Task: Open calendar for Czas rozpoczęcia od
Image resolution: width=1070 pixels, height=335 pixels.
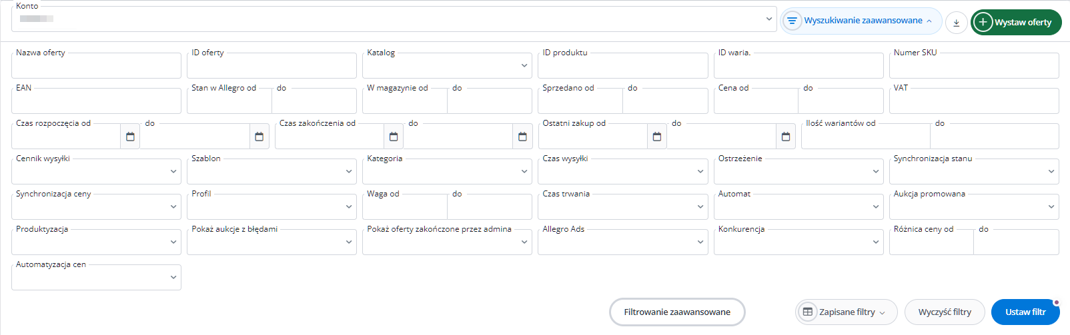Action: tap(130, 137)
